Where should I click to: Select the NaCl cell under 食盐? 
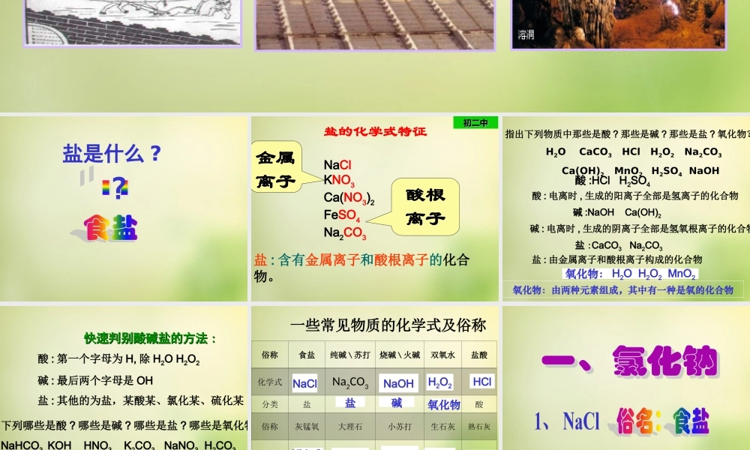coord(304,382)
